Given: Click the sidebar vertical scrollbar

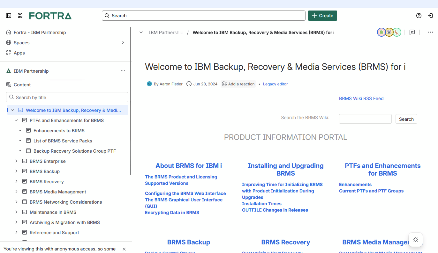Looking at the screenshot, I should 131,101.
